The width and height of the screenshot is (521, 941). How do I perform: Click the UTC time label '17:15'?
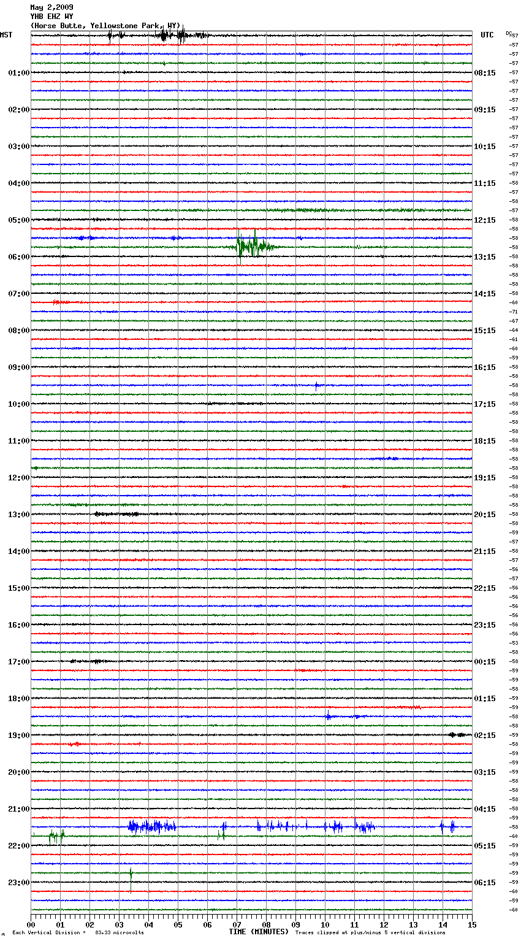485,404
